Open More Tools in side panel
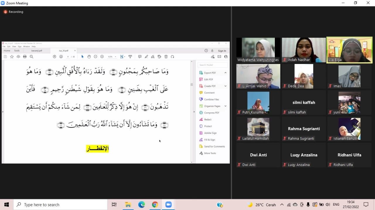The width and height of the screenshot is (375, 210). point(210,153)
